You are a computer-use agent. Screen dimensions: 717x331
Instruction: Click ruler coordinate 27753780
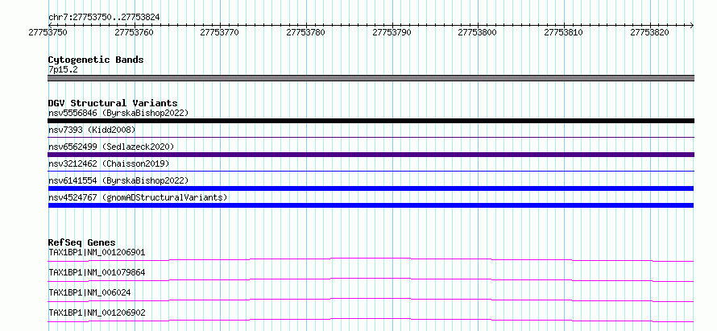(306, 32)
